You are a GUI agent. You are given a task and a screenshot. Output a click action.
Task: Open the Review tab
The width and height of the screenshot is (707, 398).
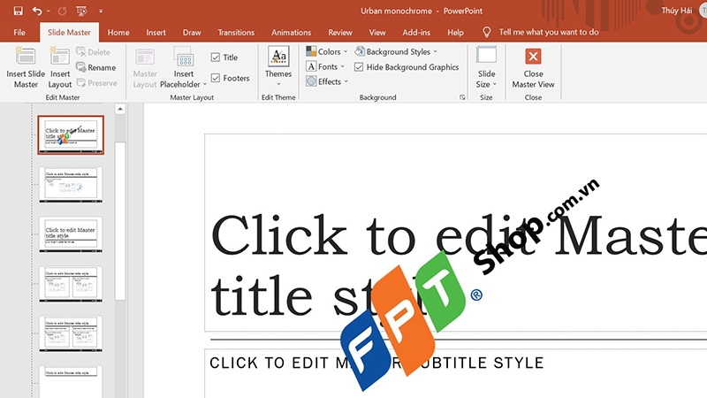340,33
